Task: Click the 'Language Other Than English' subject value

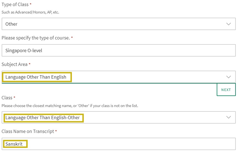Action: 36,77
